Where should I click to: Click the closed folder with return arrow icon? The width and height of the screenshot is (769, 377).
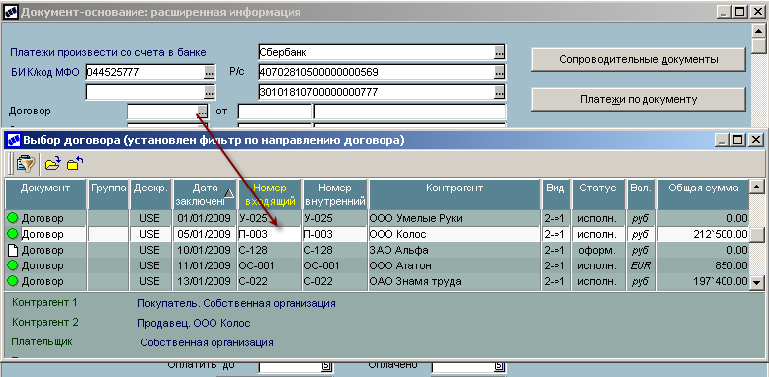pyautogui.click(x=75, y=163)
